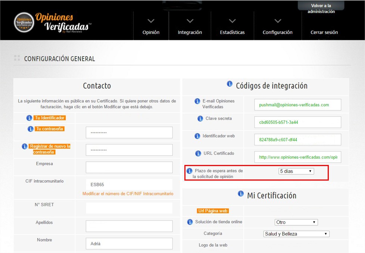
Task: Expand chevron above Configuración
Action: [277, 21]
